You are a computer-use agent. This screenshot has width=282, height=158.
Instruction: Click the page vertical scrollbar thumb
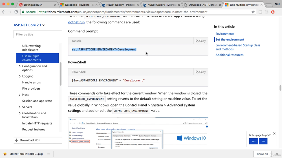coord(280,88)
